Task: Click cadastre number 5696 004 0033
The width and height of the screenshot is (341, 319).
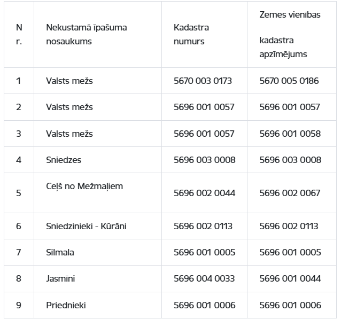Action: pos(204,279)
